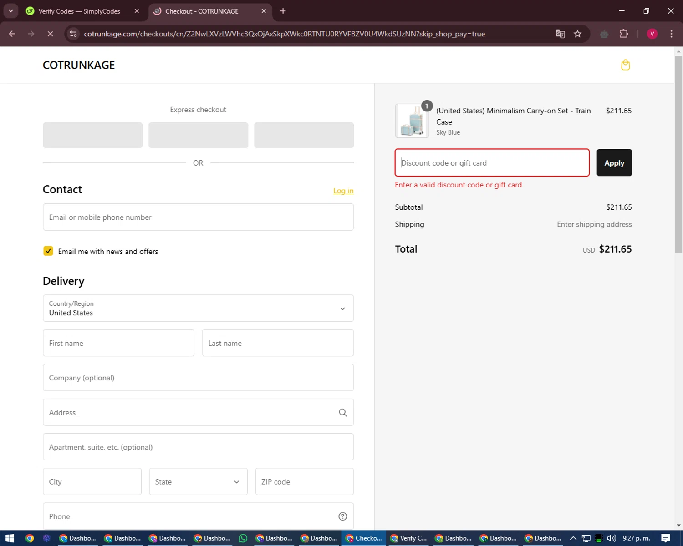Click the browser forward arrow
Viewport: 683px width, 546px height.
(31, 34)
